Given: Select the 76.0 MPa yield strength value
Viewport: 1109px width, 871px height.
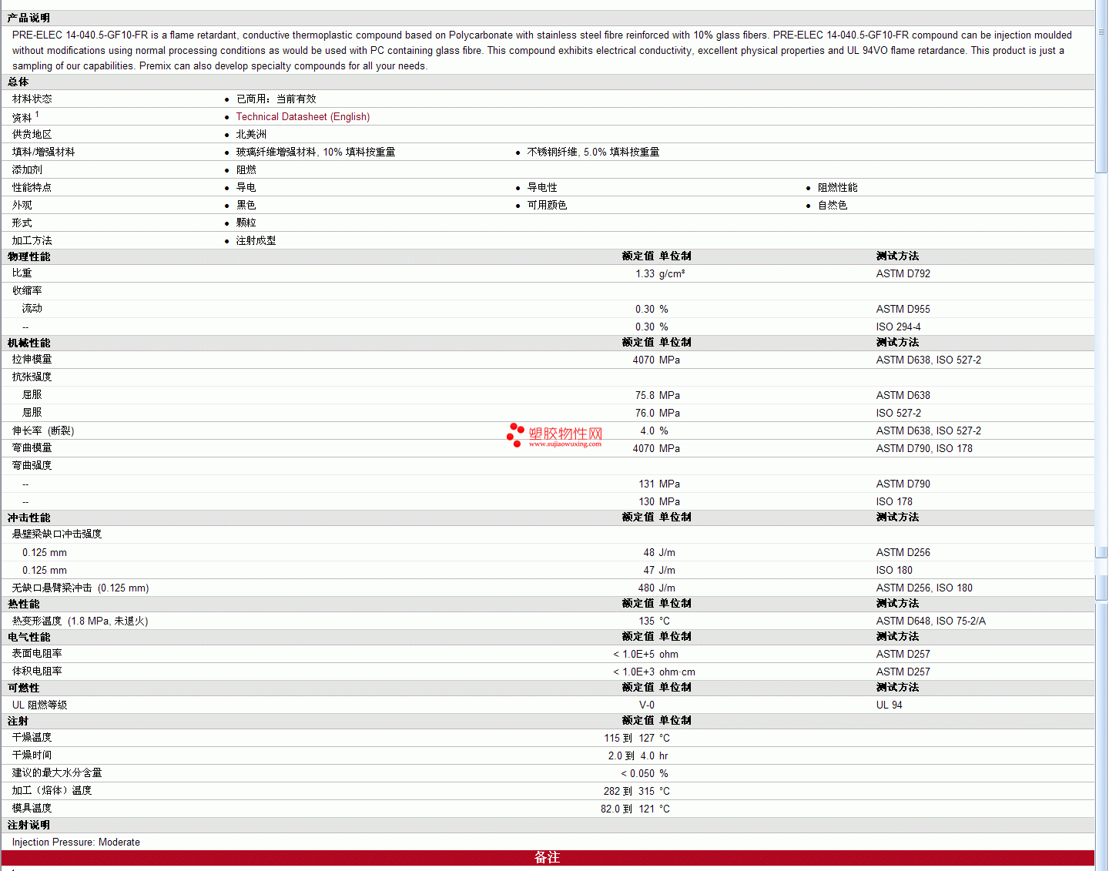Looking at the screenshot, I should pyautogui.click(x=658, y=414).
